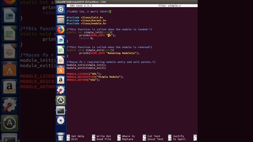The image size is (253, 142).
Task: Click the ^K Cut Text shortcut
Action: [151, 136]
